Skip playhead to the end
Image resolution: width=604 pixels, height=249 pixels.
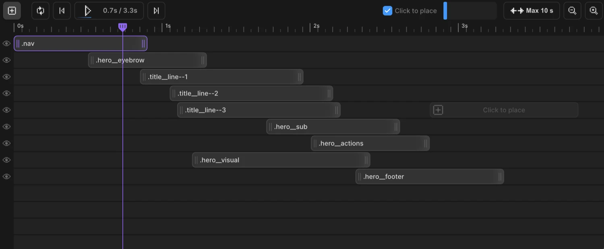point(156,10)
